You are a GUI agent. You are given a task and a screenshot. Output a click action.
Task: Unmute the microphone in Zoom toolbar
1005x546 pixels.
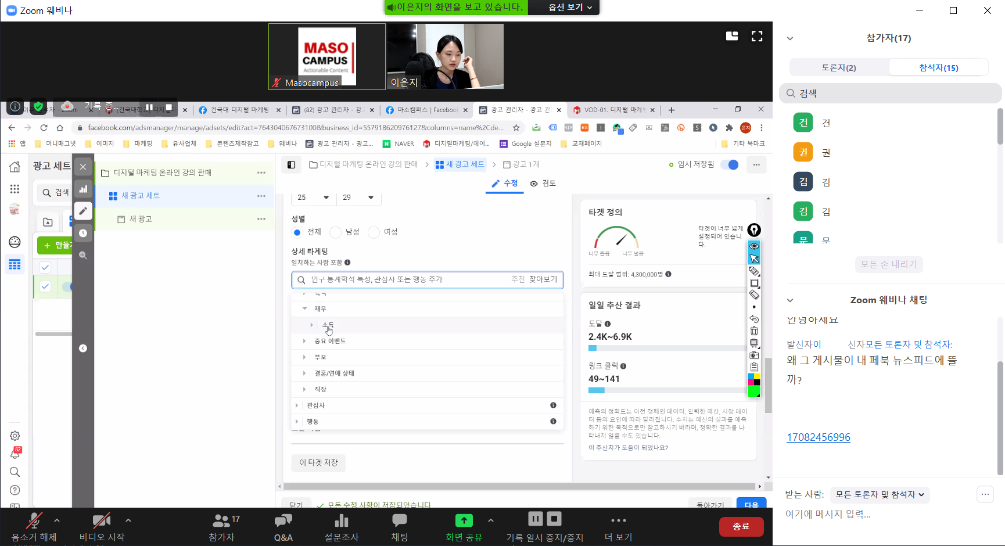34,520
